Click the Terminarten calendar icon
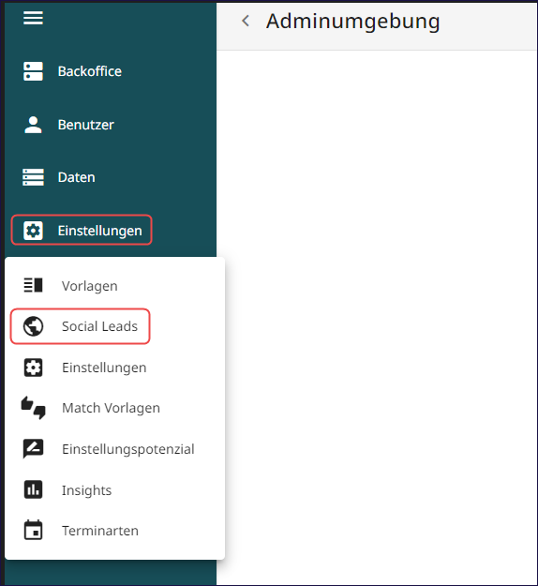This screenshot has width=538, height=586. point(33,530)
